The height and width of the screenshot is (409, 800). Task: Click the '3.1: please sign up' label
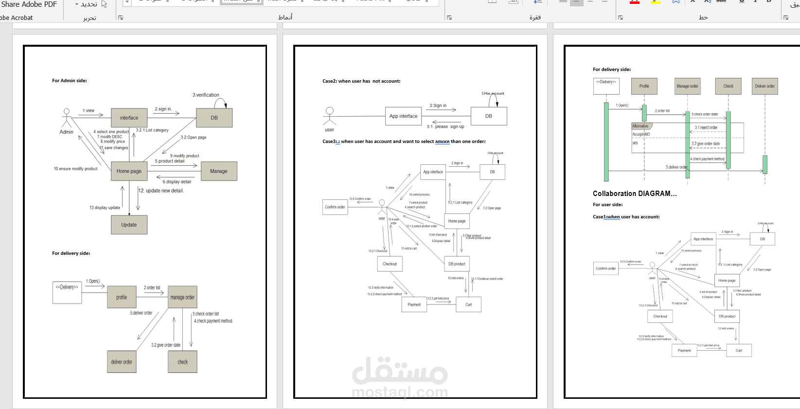click(445, 126)
